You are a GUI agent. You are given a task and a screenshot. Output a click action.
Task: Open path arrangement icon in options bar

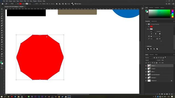pos(63,4)
